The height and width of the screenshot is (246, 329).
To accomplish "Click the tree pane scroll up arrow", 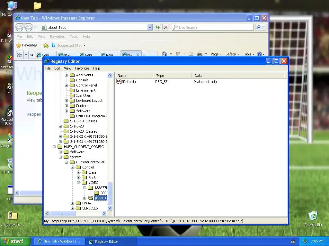I will [110, 75].
